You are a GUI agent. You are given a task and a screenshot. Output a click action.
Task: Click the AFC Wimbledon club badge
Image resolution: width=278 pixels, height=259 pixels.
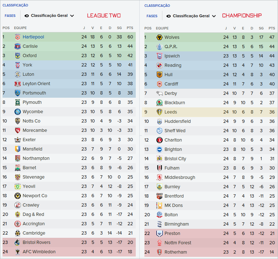pyautogui.click(x=18, y=252)
